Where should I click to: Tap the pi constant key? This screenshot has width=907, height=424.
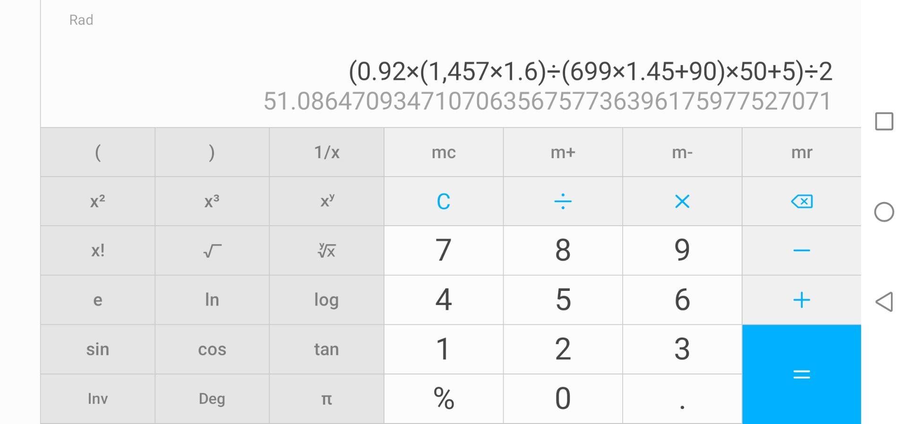(x=326, y=399)
